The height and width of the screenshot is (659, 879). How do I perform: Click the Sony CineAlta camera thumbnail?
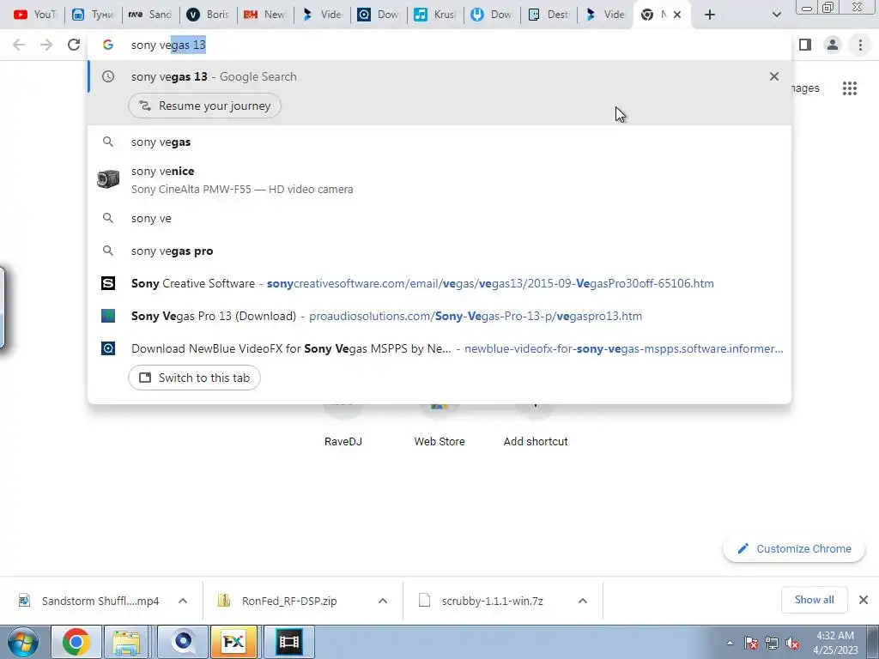[108, 179]
